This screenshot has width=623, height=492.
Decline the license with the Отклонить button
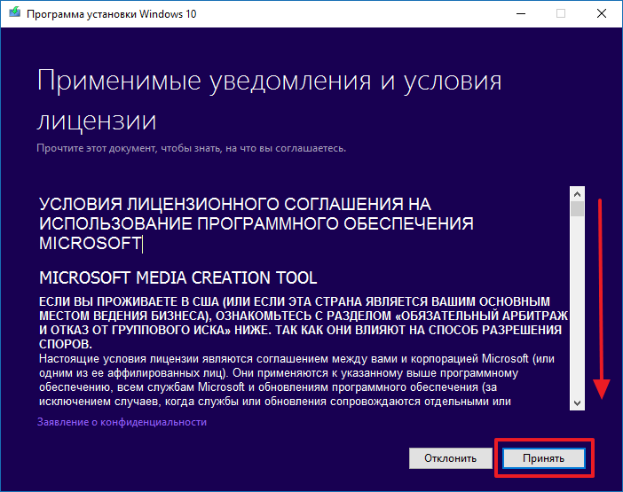click(450, 458)
